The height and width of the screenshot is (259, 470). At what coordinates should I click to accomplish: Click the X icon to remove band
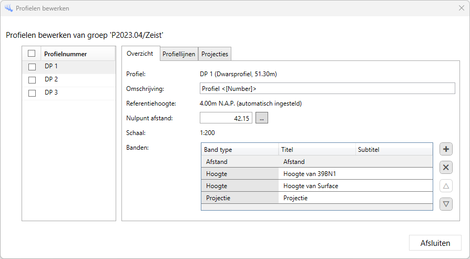point(446,168)
